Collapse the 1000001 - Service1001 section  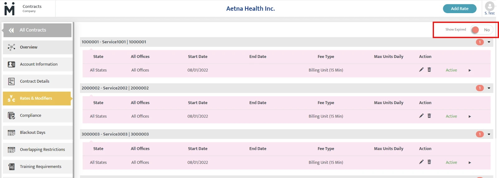point(489,42)
